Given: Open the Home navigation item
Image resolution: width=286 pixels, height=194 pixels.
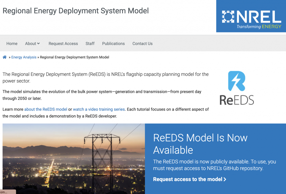Looking at the screenshot, I should pyautogui.click(x=12, y=44).
